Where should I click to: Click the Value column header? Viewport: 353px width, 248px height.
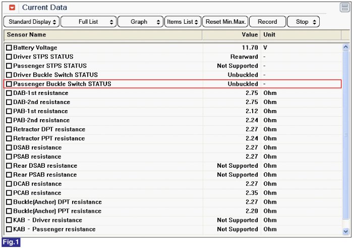pyautogui.click(x=231, y=35)
